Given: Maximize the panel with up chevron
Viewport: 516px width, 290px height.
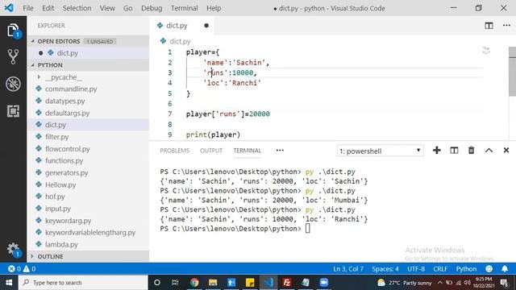Looking at the screenshot, I should point(489,151).
